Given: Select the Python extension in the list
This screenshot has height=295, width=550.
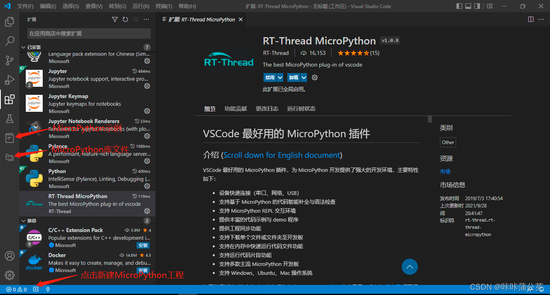Looking at the screenshot, I should (87, 178).
